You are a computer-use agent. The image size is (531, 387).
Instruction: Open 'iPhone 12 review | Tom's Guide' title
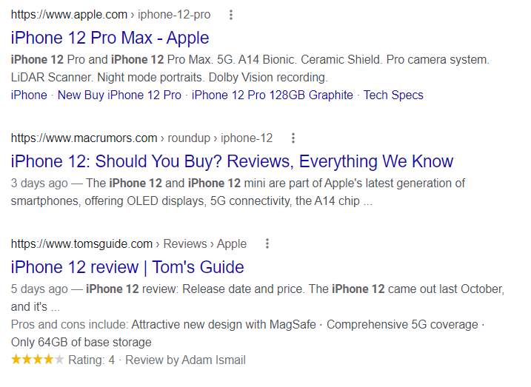127,267
